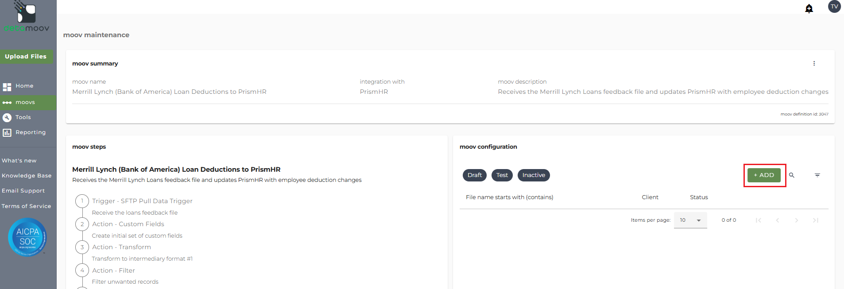Open What's new link

(x=19, y=161)
